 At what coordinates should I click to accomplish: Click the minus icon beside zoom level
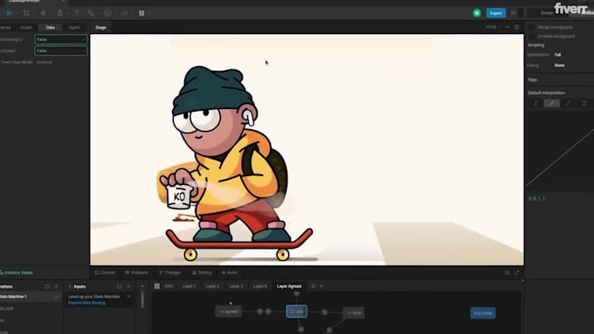point(508,27)
